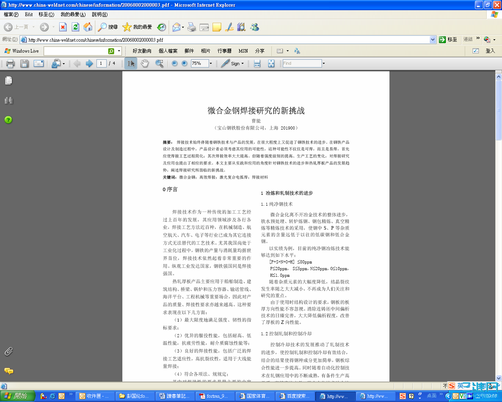Screen dimensions: 502x402
Task: Open the 移至 menu in menu bar
Action: tap(46, 15)
